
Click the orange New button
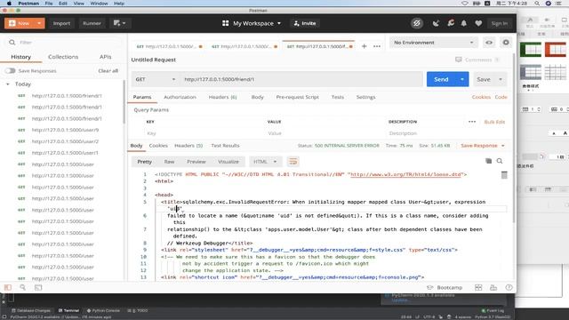click(x=20, y=23)
